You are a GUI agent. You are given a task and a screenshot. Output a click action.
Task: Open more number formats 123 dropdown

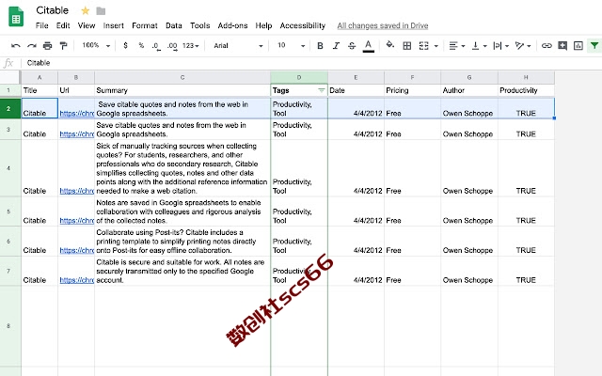click(x=191, y=46)
